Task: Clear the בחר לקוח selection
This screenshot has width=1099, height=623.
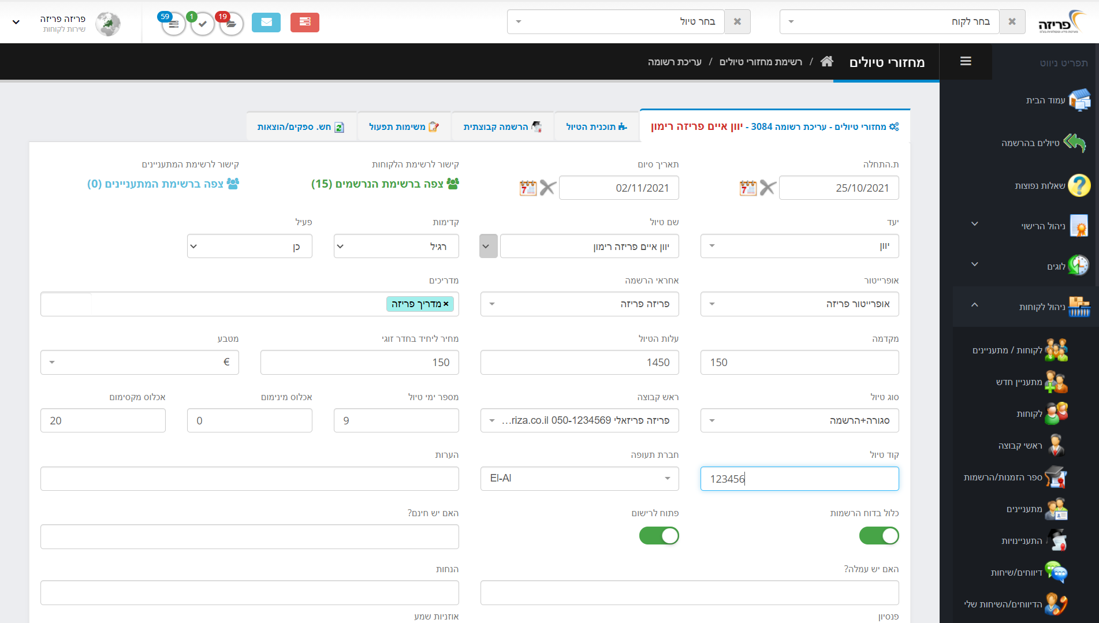Action: point(1012,22)
